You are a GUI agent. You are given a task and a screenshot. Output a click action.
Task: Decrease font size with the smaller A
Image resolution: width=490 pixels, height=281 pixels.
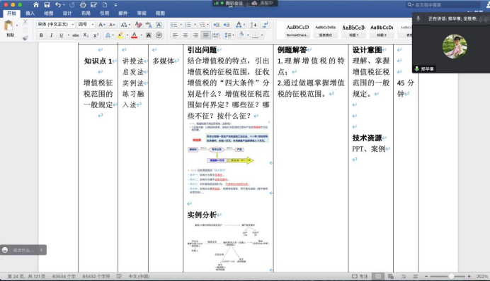click(x=112, y=25)
